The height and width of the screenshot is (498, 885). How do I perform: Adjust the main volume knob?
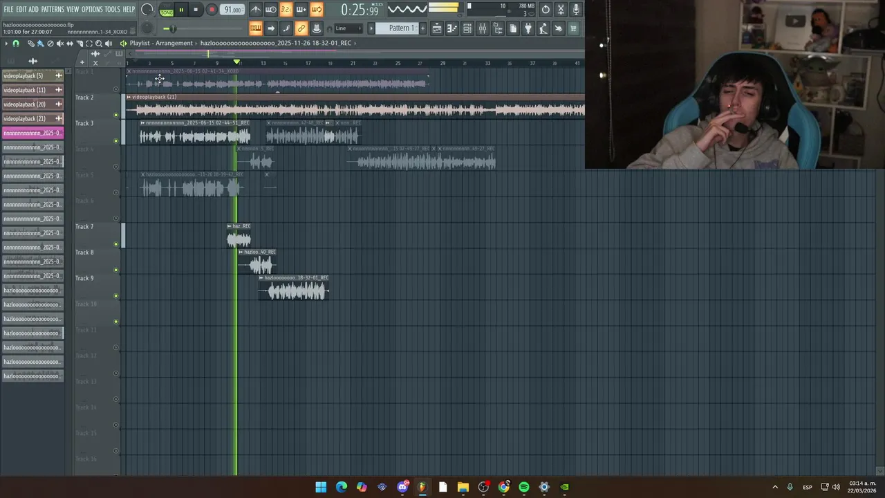coord(147,10)
